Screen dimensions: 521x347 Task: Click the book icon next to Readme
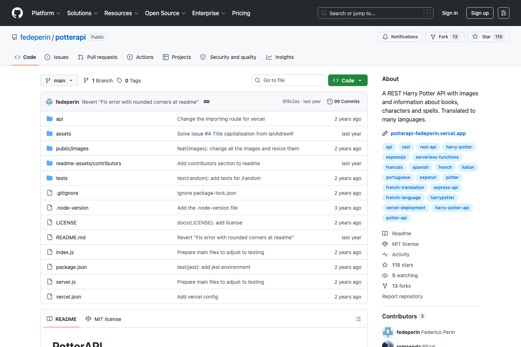[x=385, y=233]
